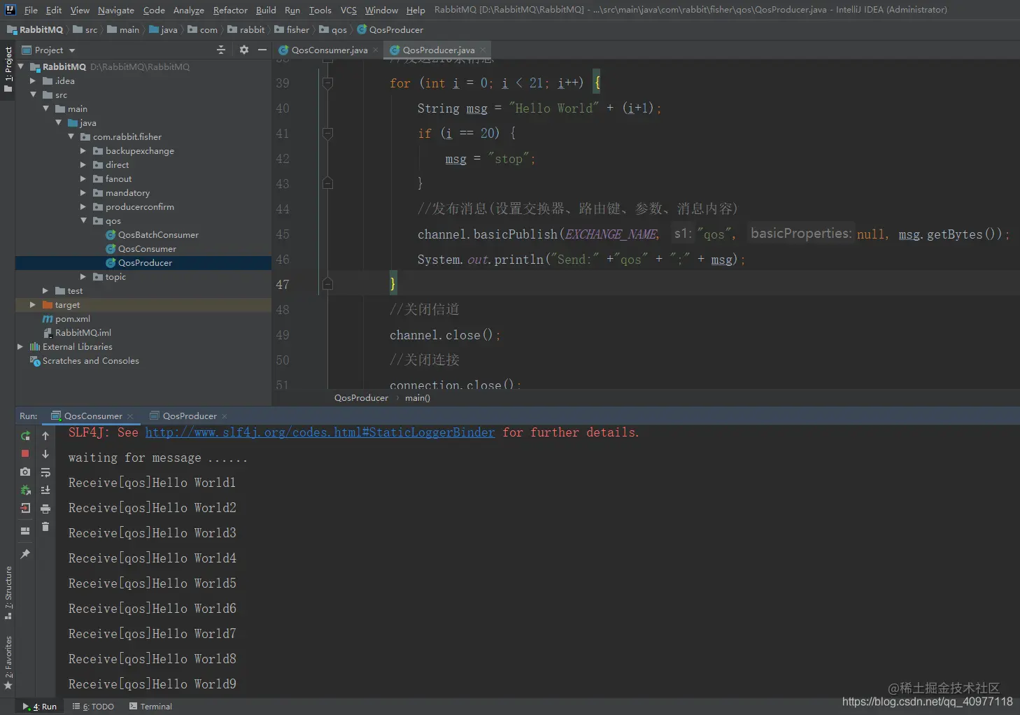Click the QosProducer editor breadcrumb
This screenshot has height=715, width=1020.
(361, 398)
